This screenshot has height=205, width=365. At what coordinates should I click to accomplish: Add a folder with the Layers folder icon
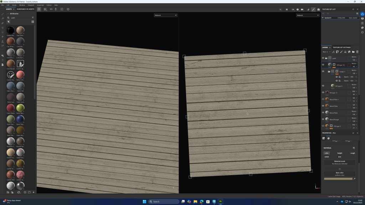point(353,52)
